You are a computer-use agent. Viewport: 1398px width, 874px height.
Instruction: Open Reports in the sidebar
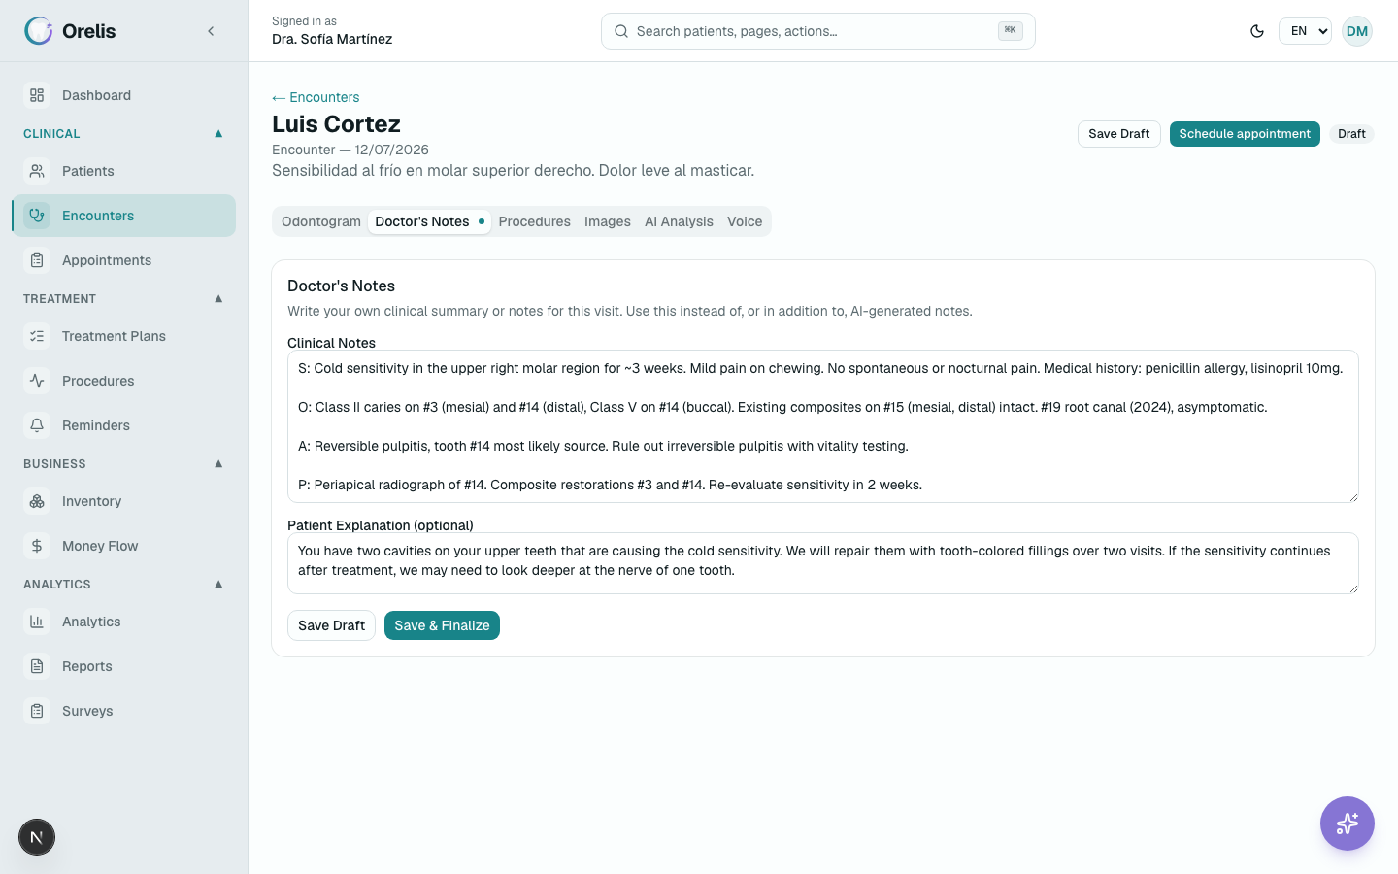pos(123,666)
